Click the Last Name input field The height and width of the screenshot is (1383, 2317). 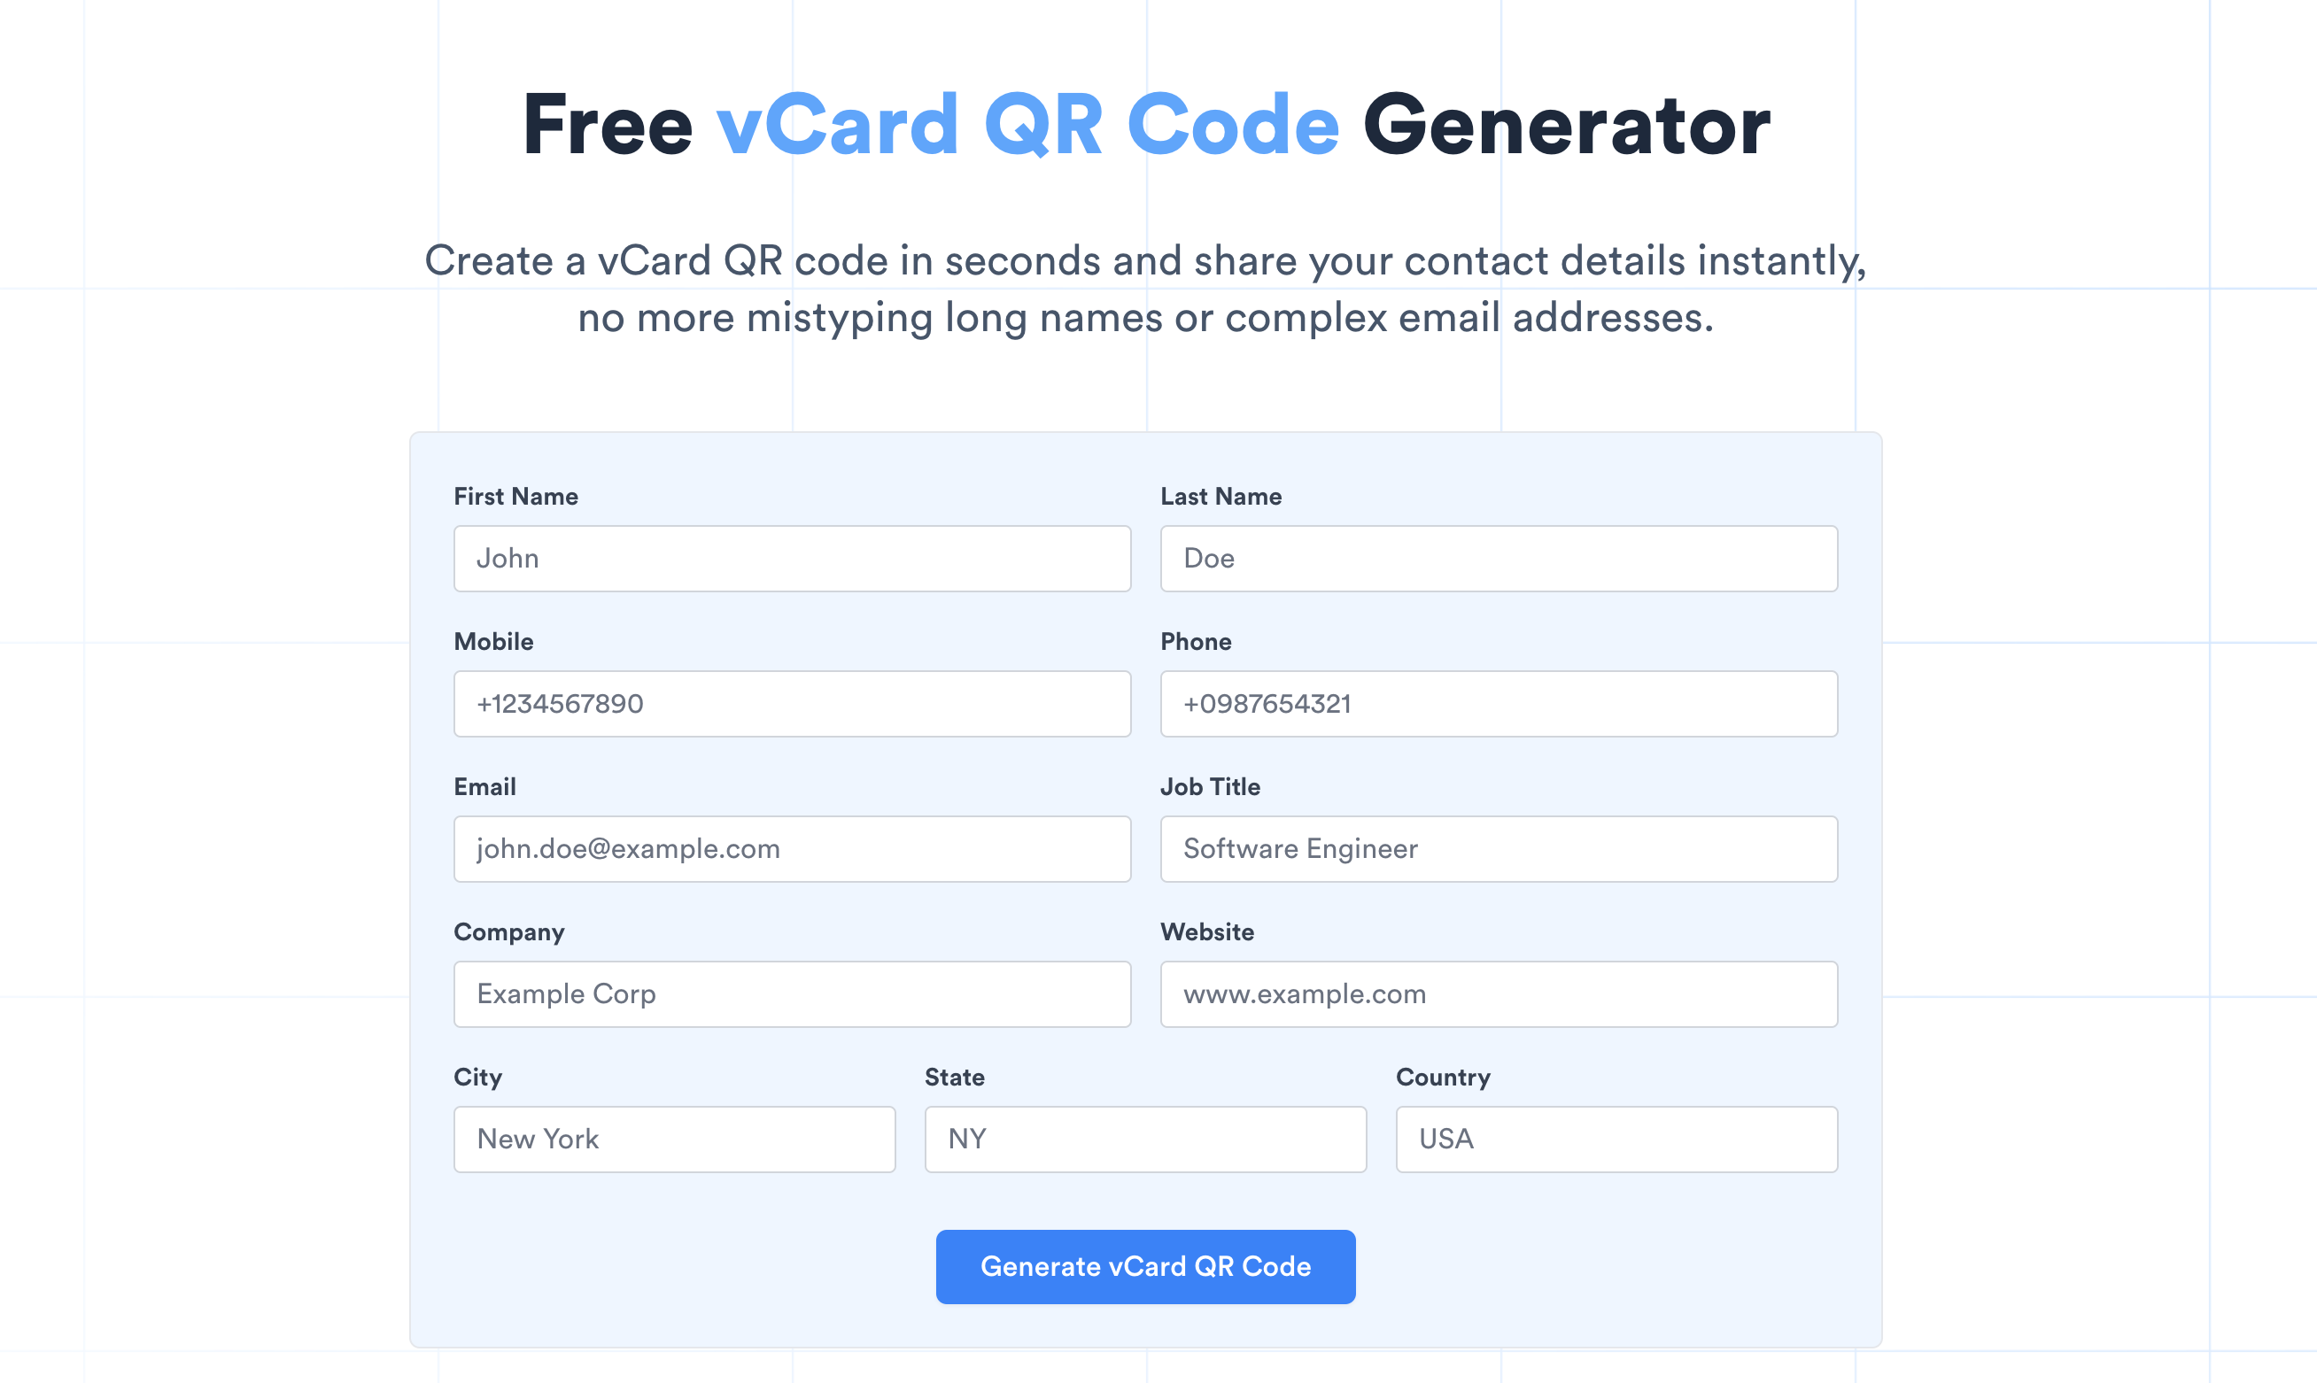1499,558
